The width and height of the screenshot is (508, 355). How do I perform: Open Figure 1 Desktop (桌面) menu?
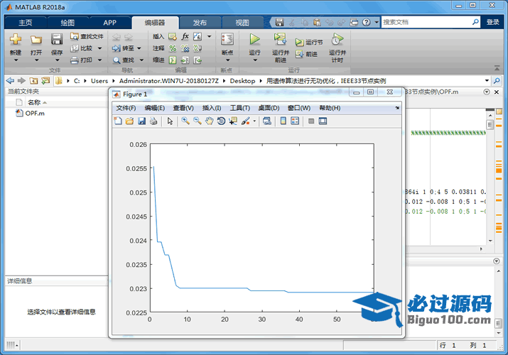click(x=269, y=108)
